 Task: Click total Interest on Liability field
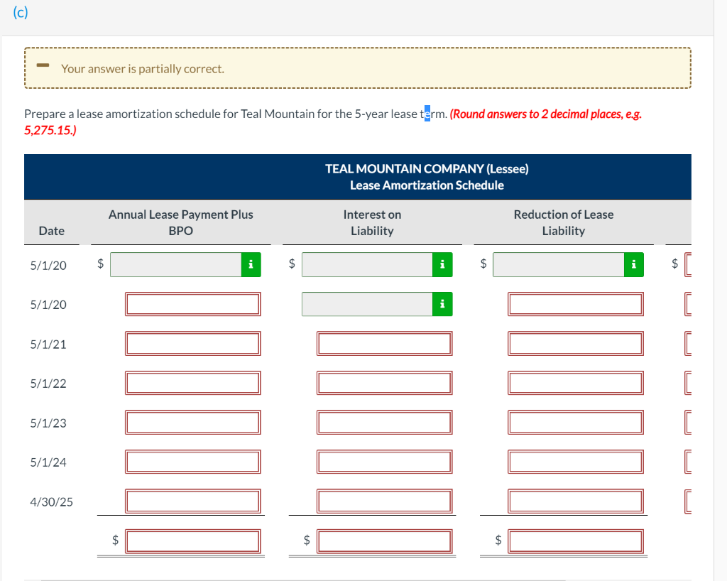pos(384,542)
